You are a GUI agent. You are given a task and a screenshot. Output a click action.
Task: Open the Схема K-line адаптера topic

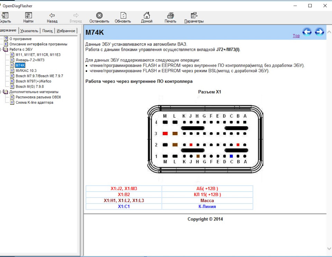(34, 102)
